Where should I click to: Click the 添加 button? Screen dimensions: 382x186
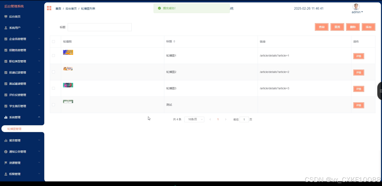coord(369,27)
